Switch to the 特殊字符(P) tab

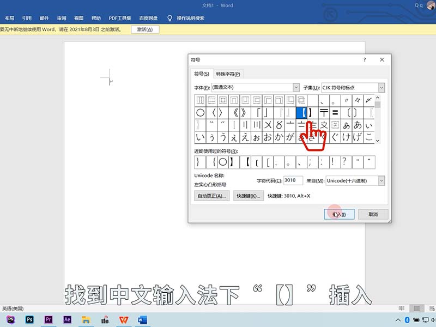228,74
